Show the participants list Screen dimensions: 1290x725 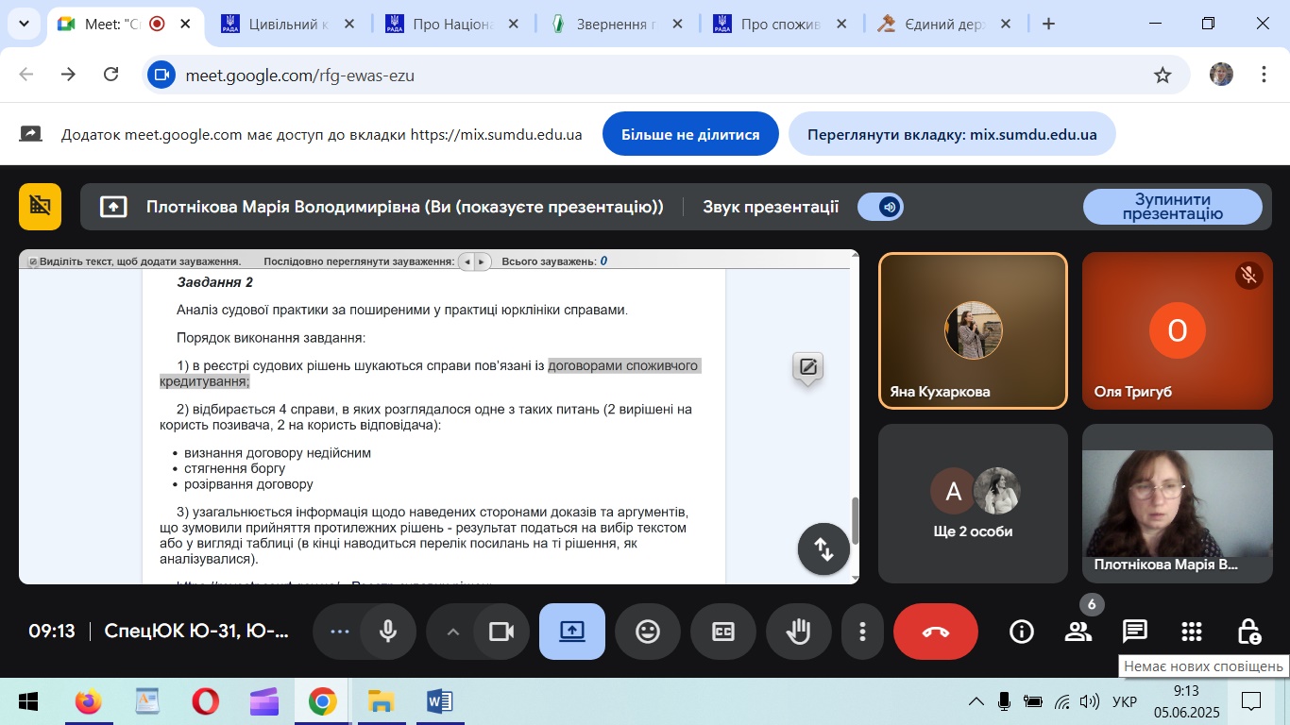pyautogui.click(x=1078, y=632)
